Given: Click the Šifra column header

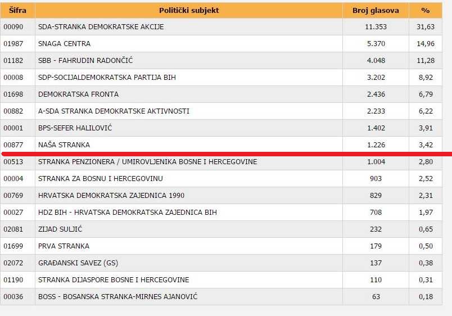Looking at the screenshot, I should tap(17, 10).
